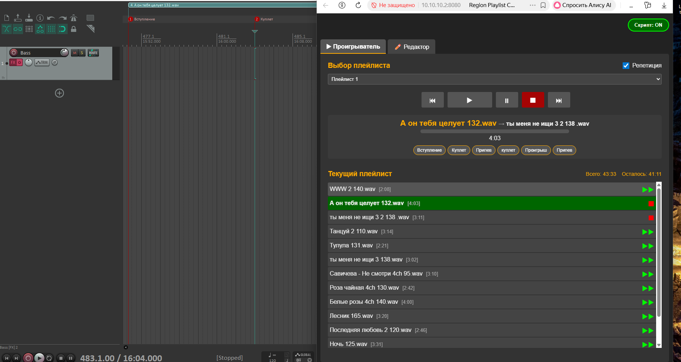Click the Bass track TRIM envelope button
Image resolution: width=681 pixels, height=362 pixels.
(42, 62)
